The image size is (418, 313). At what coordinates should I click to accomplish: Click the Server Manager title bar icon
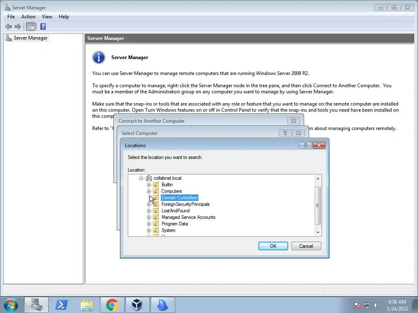pyautogui.click(x=7, y=7)
